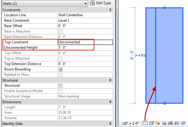Click the 3' - 0" temporary dimension text
188x127 pixels.
coord(132,55)
